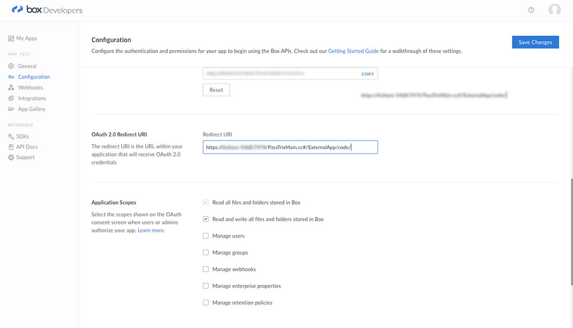Open API Docs from the sidebar
Image resolution: width=573 pixels, height=328 pixels.
27,147
